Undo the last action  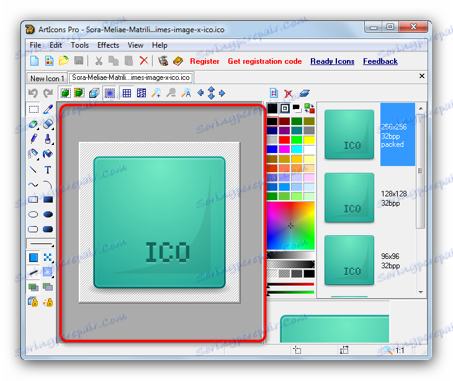[33, 93]
